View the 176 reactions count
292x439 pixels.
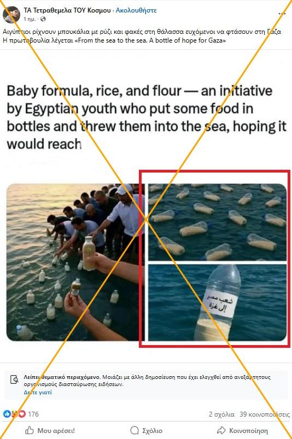click(x=33, y=414)
